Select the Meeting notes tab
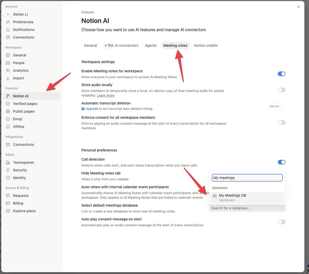 click(x=175, y=45)
